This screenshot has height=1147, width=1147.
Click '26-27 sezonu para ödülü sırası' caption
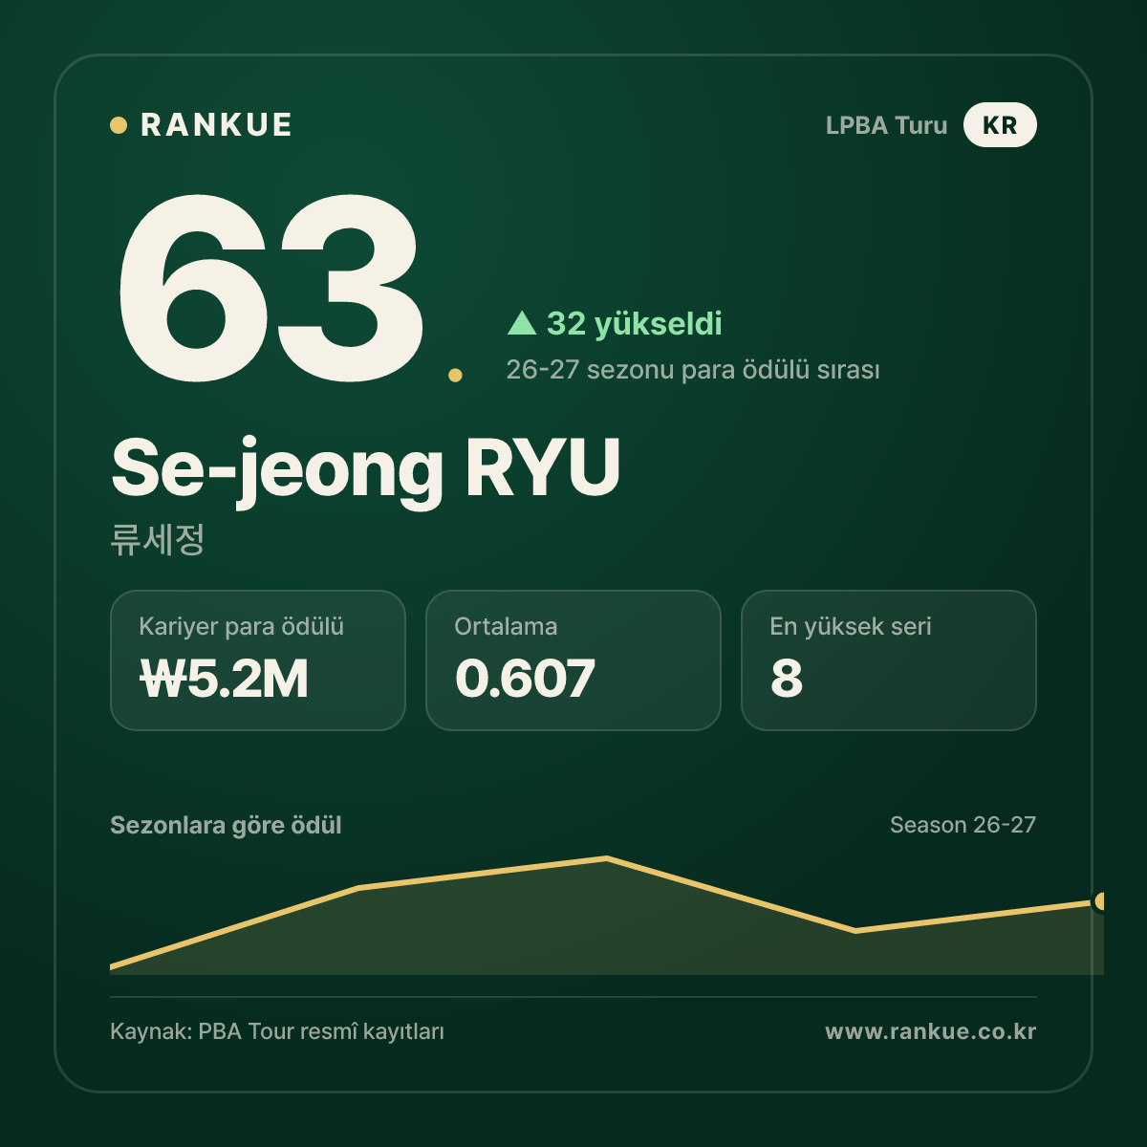[693, 370]
